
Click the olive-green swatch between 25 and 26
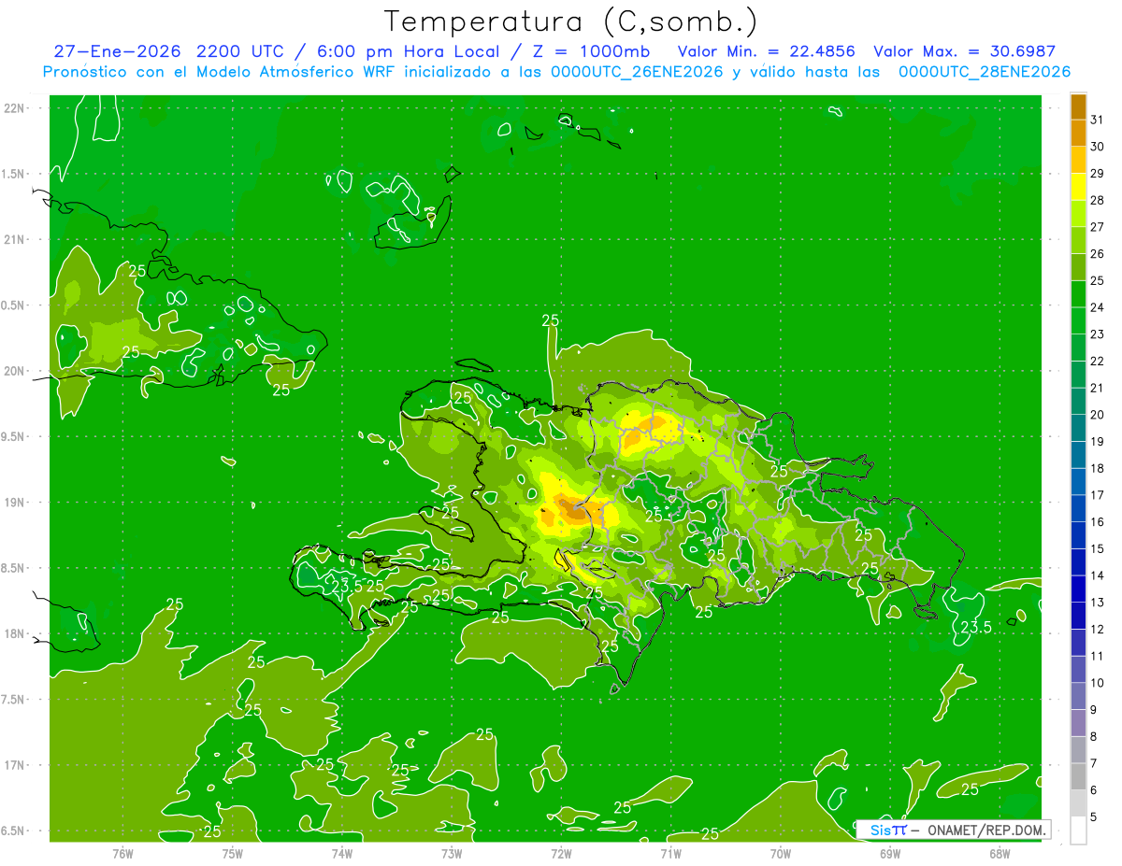click(x=1078, y=267)
